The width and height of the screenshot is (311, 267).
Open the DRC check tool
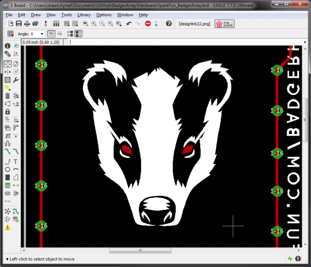(x=16, y=219)
